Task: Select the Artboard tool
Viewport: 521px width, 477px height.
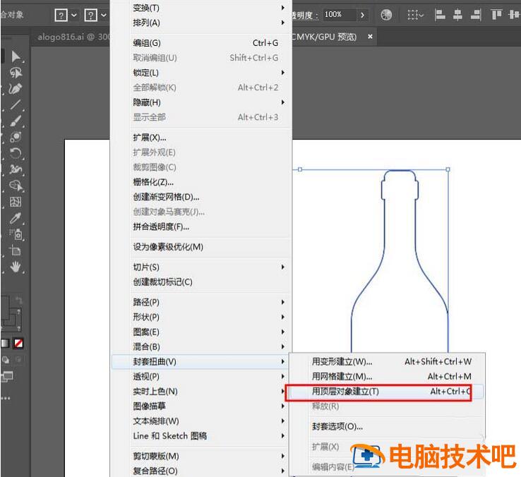Action: pos(16,250)
